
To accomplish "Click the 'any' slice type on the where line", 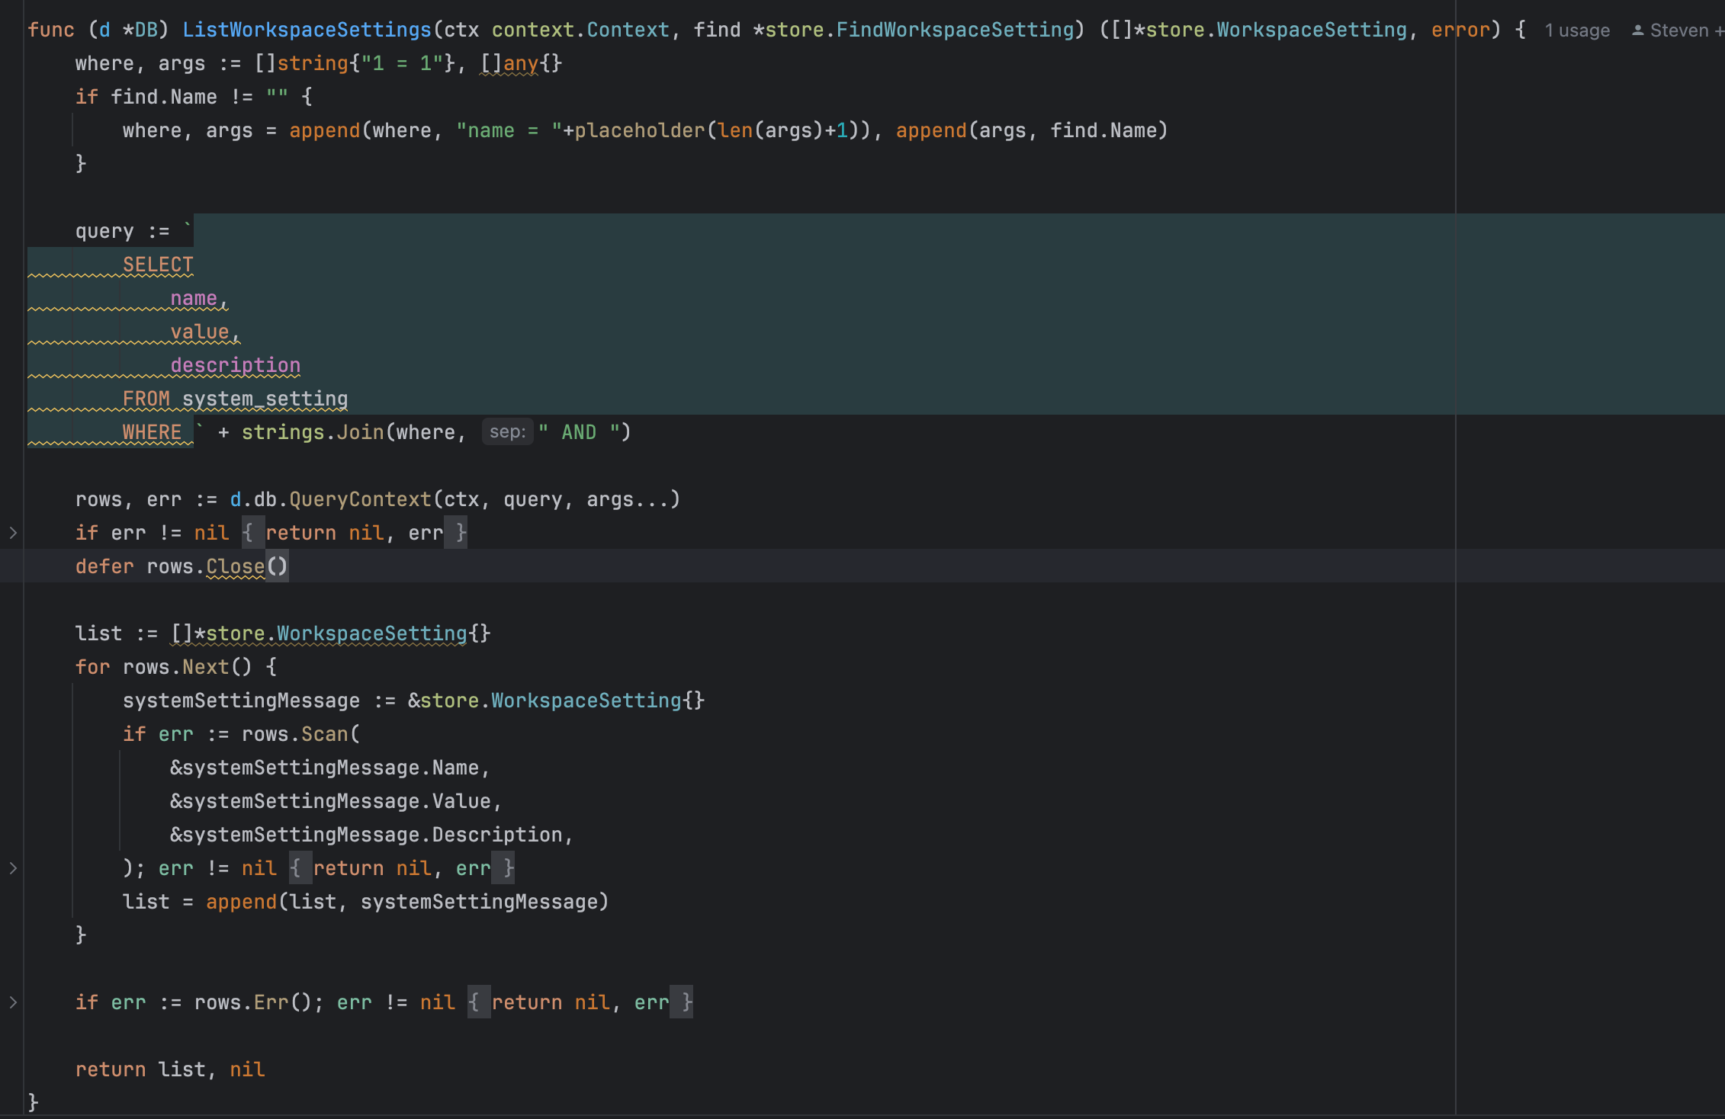I will coord(521,63).
